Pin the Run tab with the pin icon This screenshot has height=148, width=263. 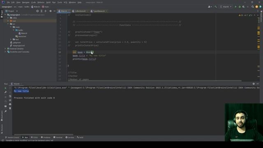click(x=5, y=111)
